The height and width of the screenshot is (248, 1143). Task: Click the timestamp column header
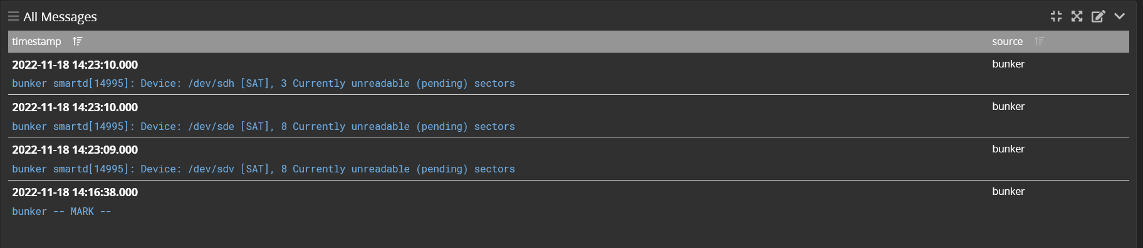point(36,41)
